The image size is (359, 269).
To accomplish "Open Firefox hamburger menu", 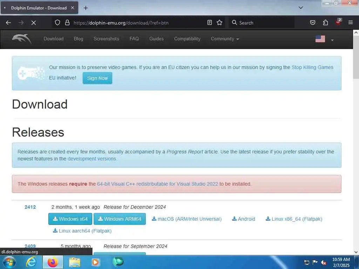I will point(351,22).
